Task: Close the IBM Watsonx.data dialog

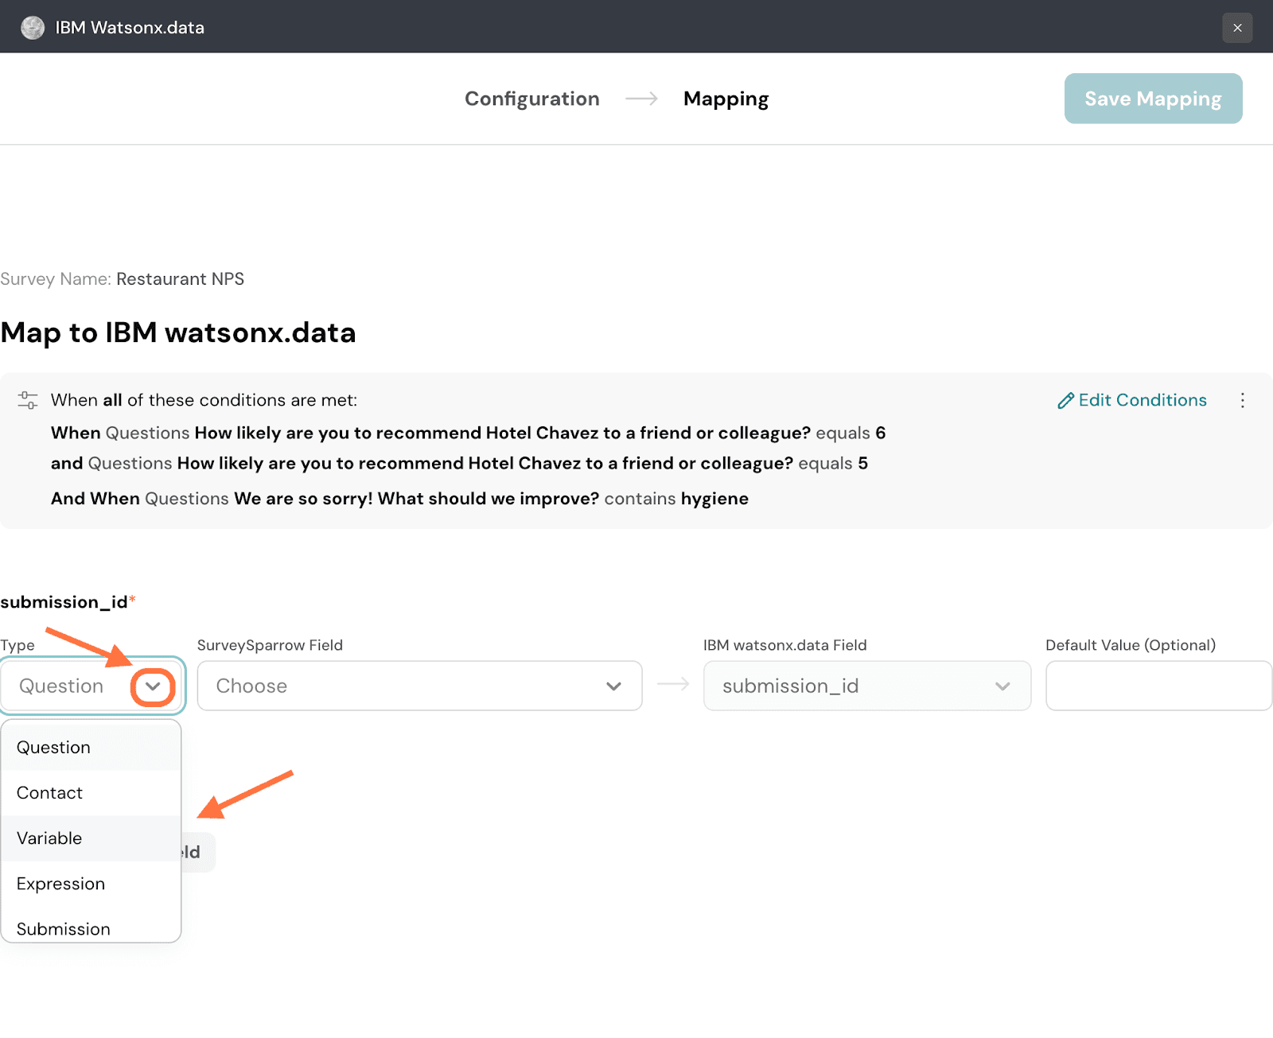Action: 1237,28
